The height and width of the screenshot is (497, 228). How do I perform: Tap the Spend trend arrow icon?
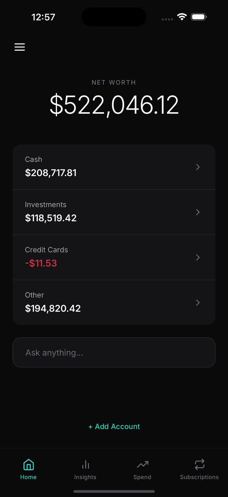[x=142, y=464]
